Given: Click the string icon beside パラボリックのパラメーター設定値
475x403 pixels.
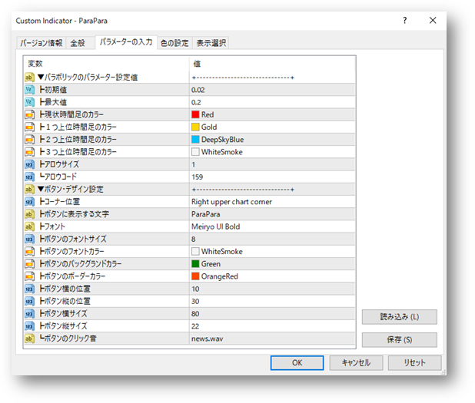Looking at the screenshot, I should coord(29,78).
